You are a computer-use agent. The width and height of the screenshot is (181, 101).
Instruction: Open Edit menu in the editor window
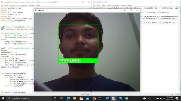click(x=7, y=5)
